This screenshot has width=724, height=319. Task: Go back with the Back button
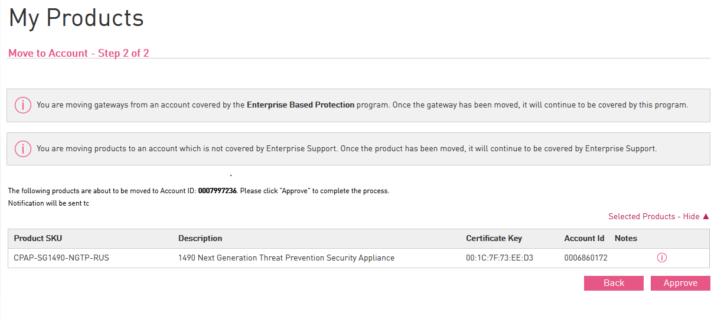click(614, 283)
